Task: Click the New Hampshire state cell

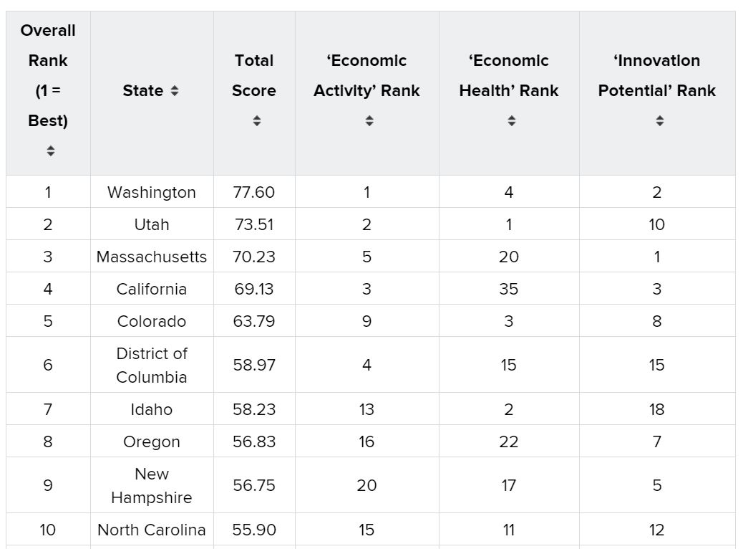Action: point(152,485)
